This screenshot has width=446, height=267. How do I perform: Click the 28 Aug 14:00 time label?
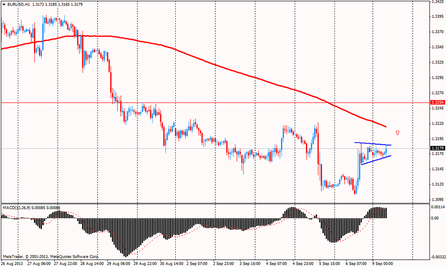[92, 263]
